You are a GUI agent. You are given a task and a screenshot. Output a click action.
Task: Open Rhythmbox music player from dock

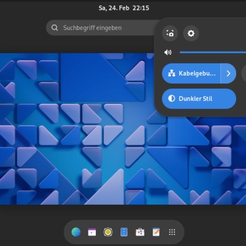tap(108, 232)
